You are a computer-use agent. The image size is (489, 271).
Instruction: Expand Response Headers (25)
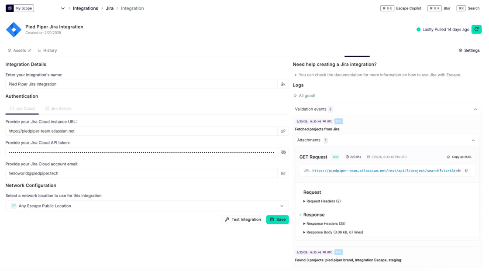coord(324,223)
